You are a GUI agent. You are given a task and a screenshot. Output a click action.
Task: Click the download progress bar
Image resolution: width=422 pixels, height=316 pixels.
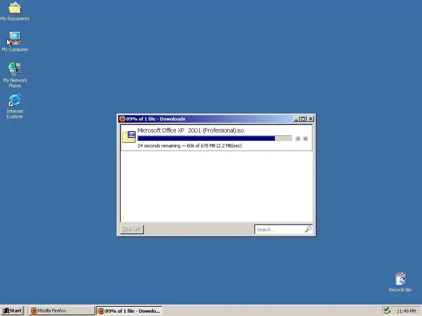[215, 138]
